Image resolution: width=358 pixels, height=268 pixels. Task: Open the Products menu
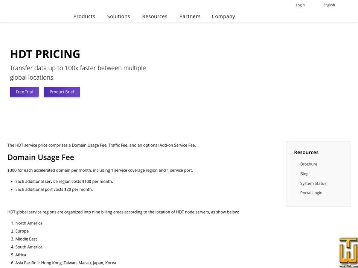84,17
